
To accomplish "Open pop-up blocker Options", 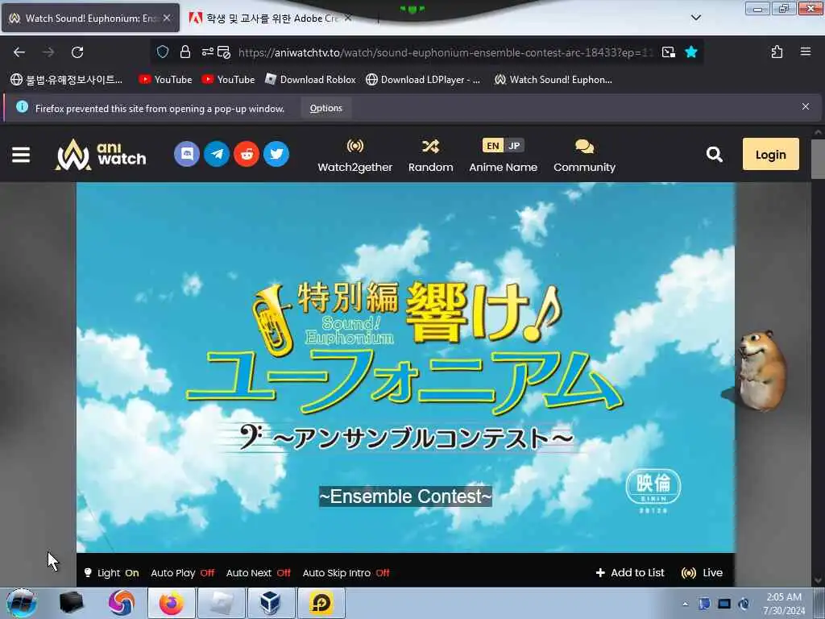I will coord(325,109).
